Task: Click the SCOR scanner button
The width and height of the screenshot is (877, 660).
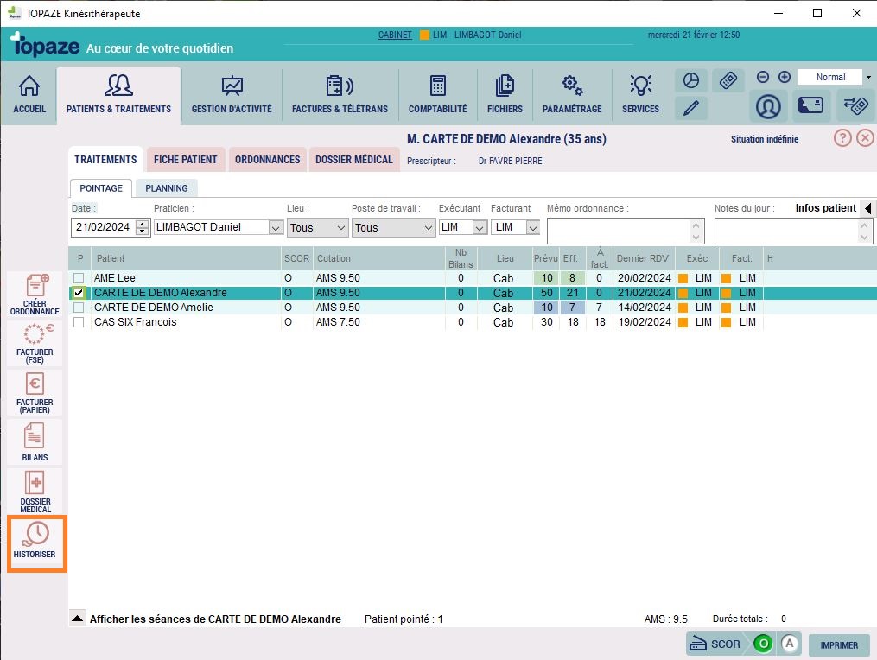Action: tap(716, 644)
